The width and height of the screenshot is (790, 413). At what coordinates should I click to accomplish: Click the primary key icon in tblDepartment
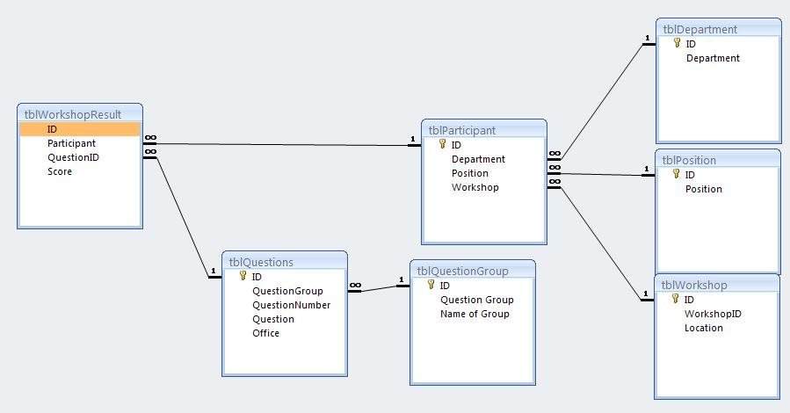678,43
